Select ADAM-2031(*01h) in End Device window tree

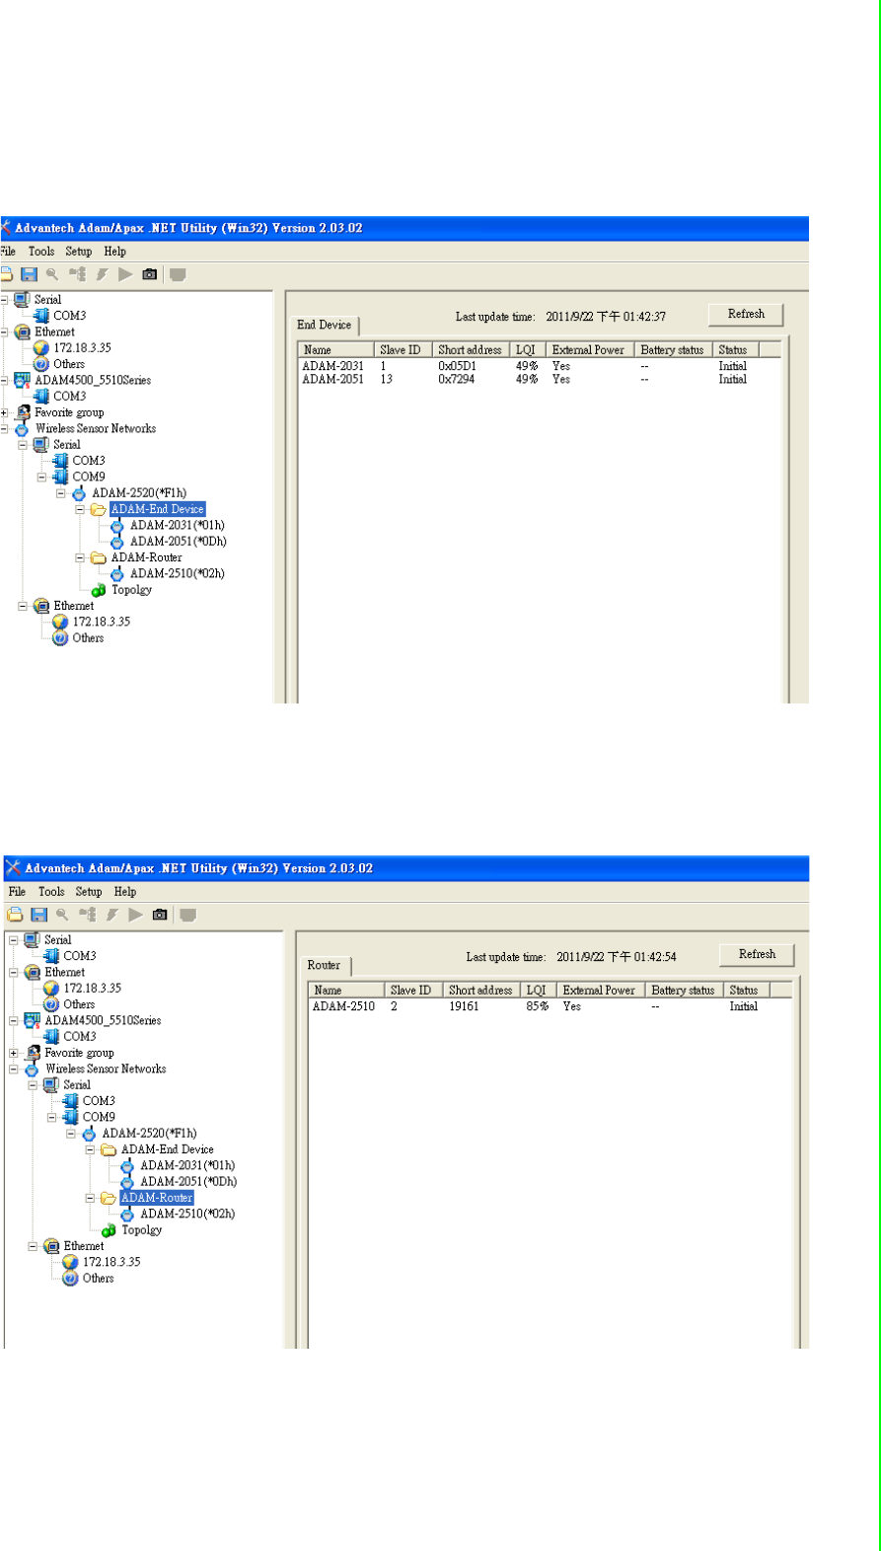coord(178,526)
